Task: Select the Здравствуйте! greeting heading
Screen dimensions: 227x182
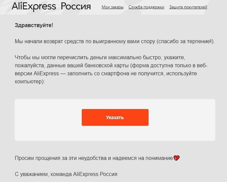Action: (x=34, y=25)
